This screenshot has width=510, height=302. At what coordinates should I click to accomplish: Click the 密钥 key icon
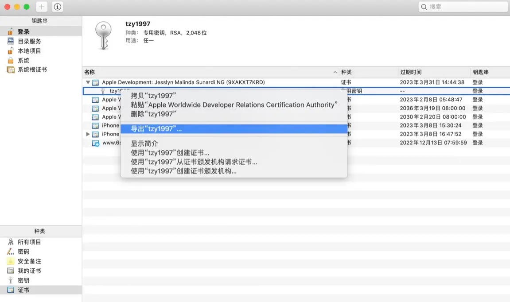pyautogui.click(x=10, y=280)
